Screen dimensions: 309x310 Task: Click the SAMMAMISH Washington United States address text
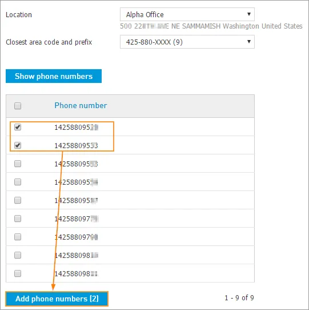pos(242,26)
